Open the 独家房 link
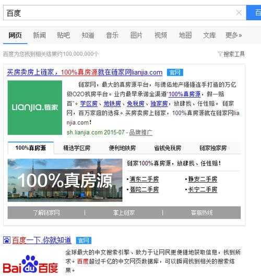 [x=159, y=103]
